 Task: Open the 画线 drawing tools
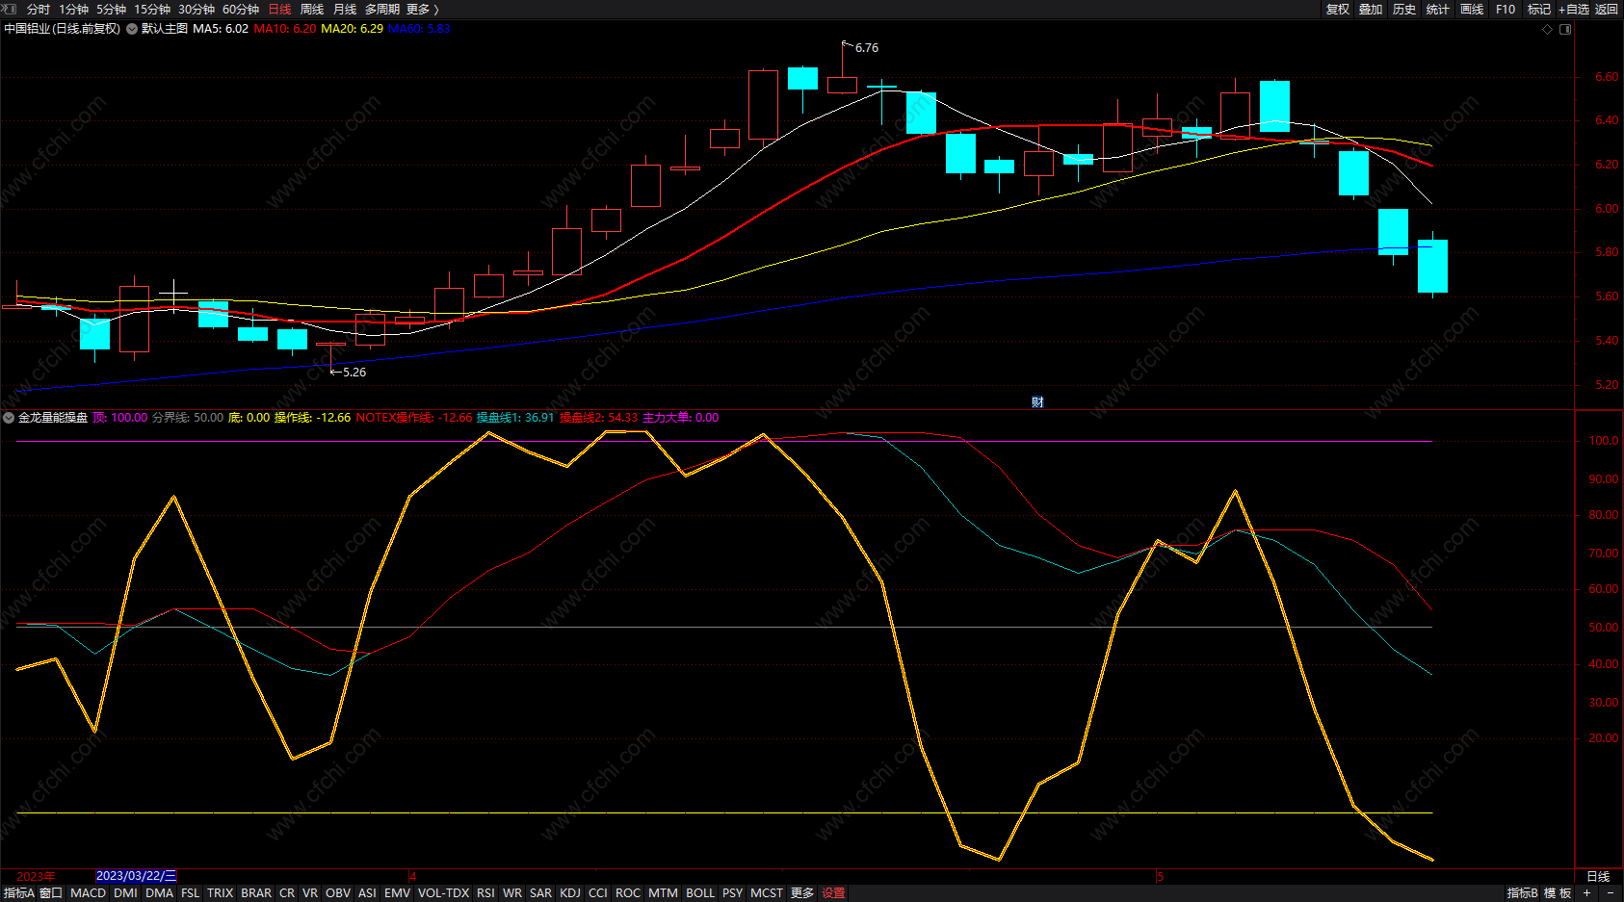click(x=1472, y=10)
